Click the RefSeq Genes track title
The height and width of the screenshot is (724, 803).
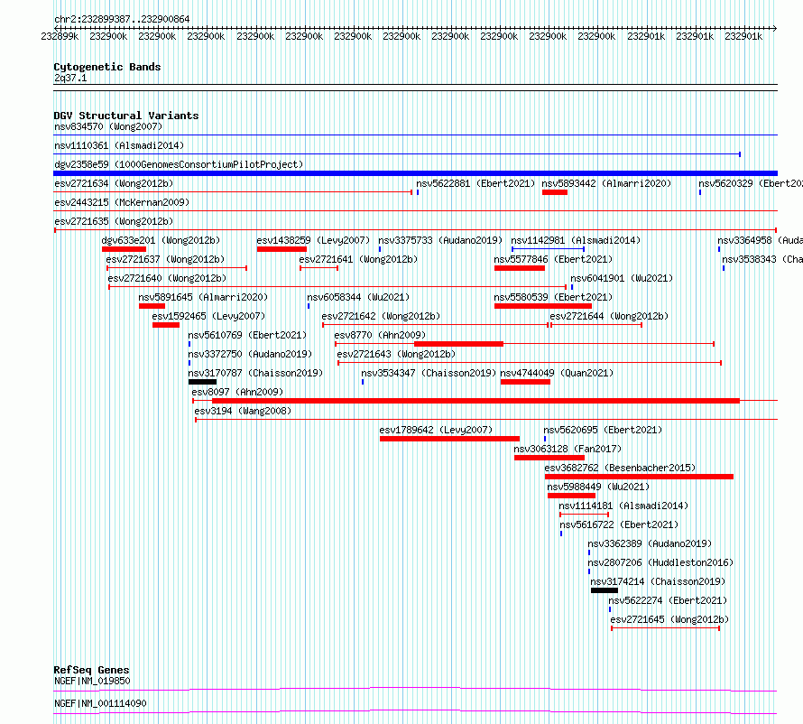pyautogui.click(x=91, y=670)
